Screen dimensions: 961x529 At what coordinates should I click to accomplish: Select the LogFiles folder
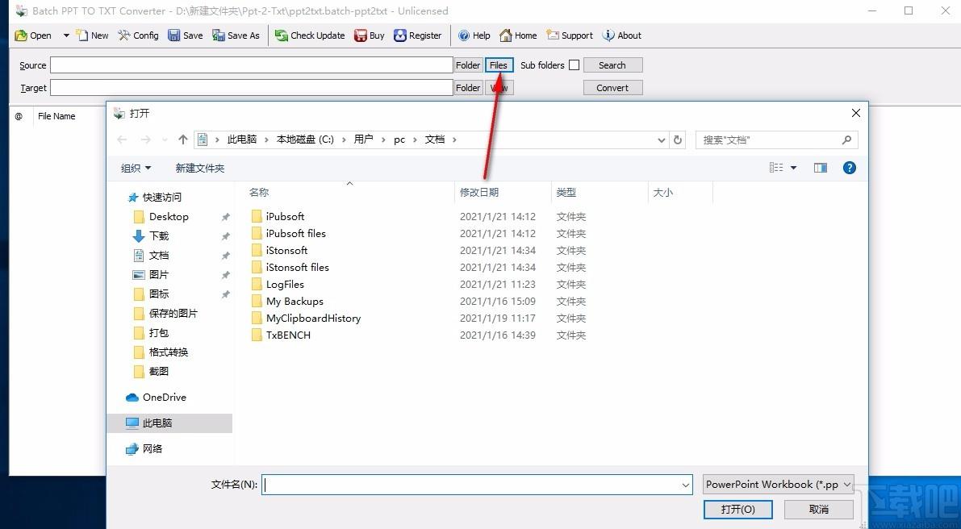(x=285, y=284)
